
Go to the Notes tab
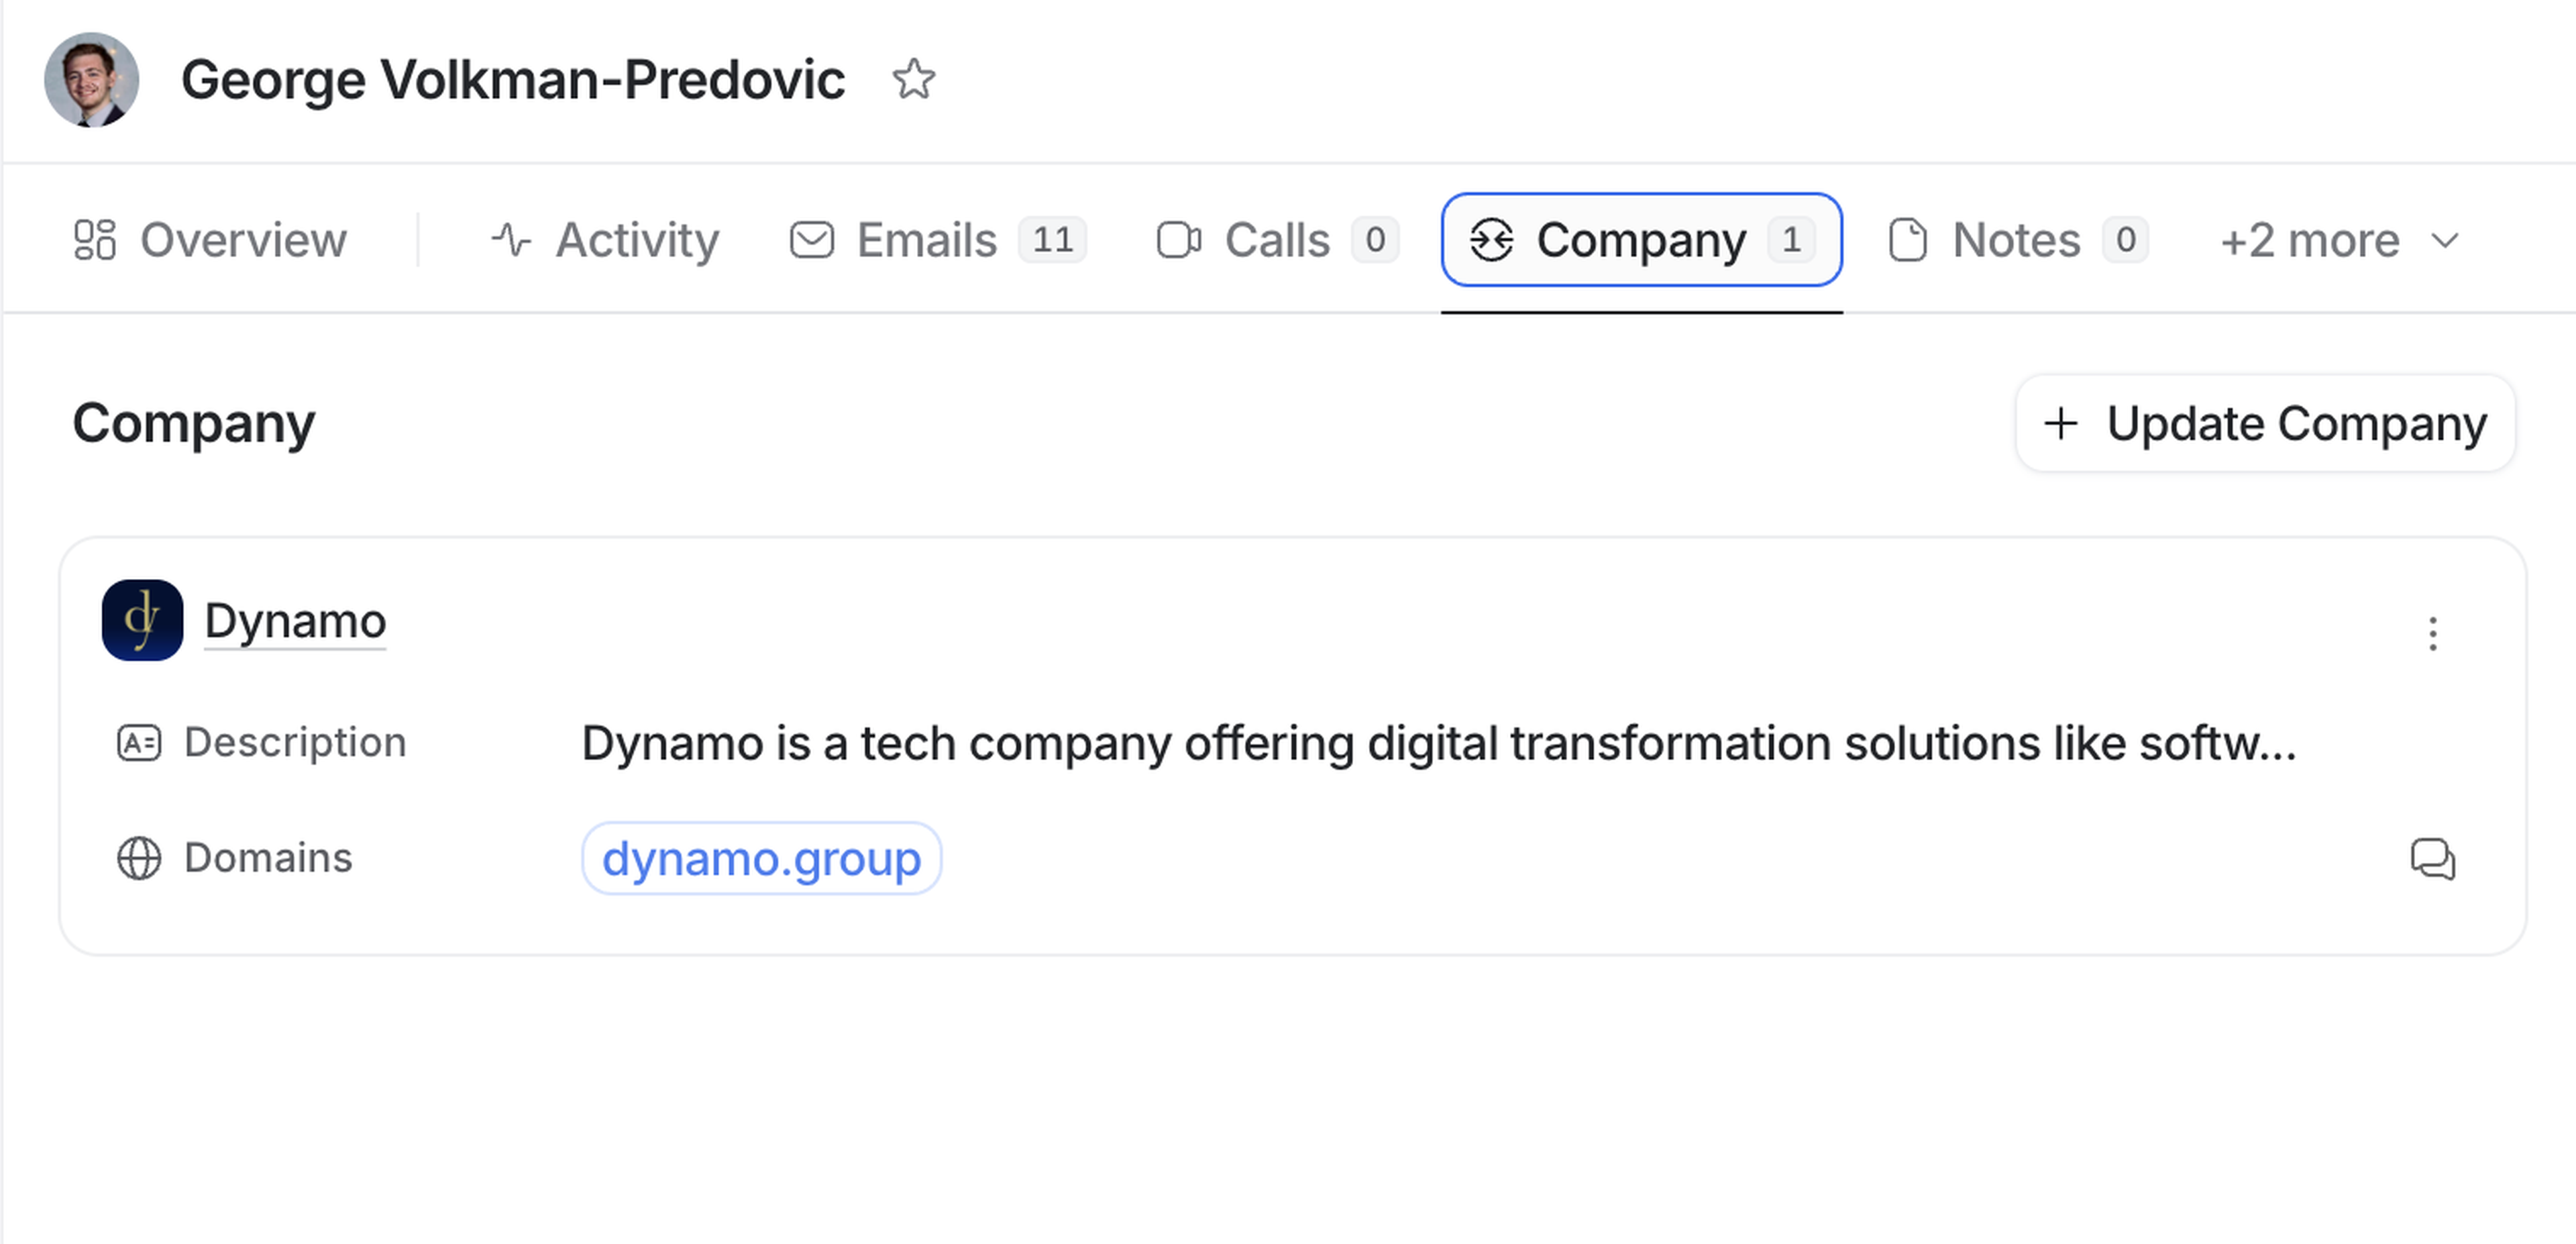(2017, 240)
